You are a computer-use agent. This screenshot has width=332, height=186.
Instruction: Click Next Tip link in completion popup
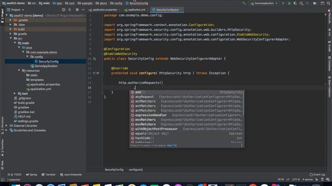[172, 146]
